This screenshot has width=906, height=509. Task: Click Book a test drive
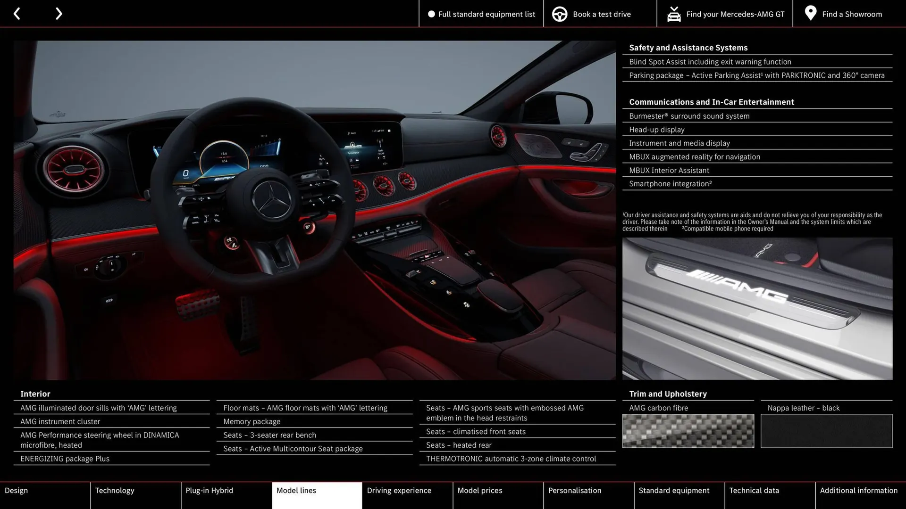tap(601, 14)
